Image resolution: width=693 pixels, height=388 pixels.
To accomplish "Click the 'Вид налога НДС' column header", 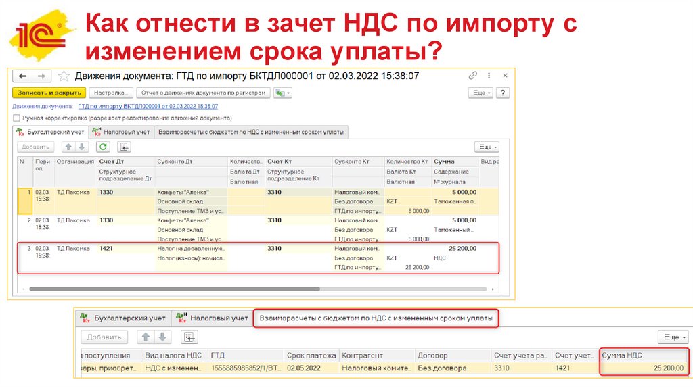I will [x=173, y=356].
